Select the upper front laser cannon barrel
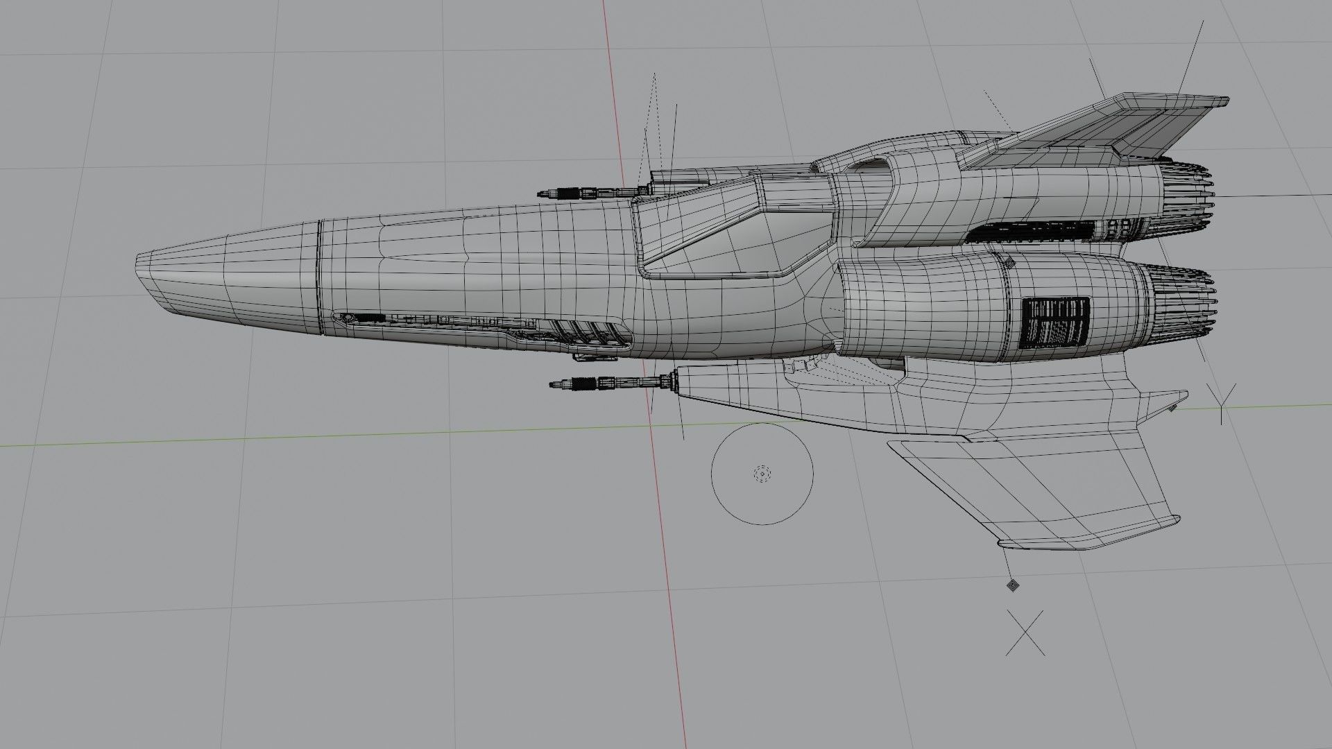The image size is (1332, 749). 593,192
